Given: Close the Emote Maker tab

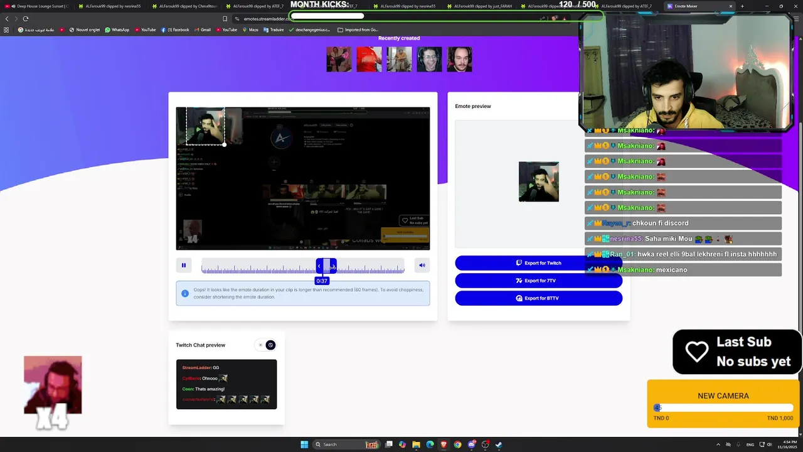Looking at the screenshot, I should pyautogui.click(x=730, y=6).
